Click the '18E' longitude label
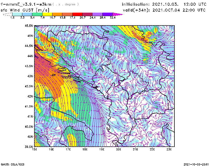The height and width of the screenshot is (166, 215). (x=85, y=149)
